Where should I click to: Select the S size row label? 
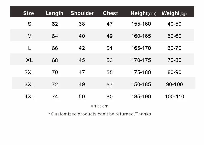(x=29, y=24)
